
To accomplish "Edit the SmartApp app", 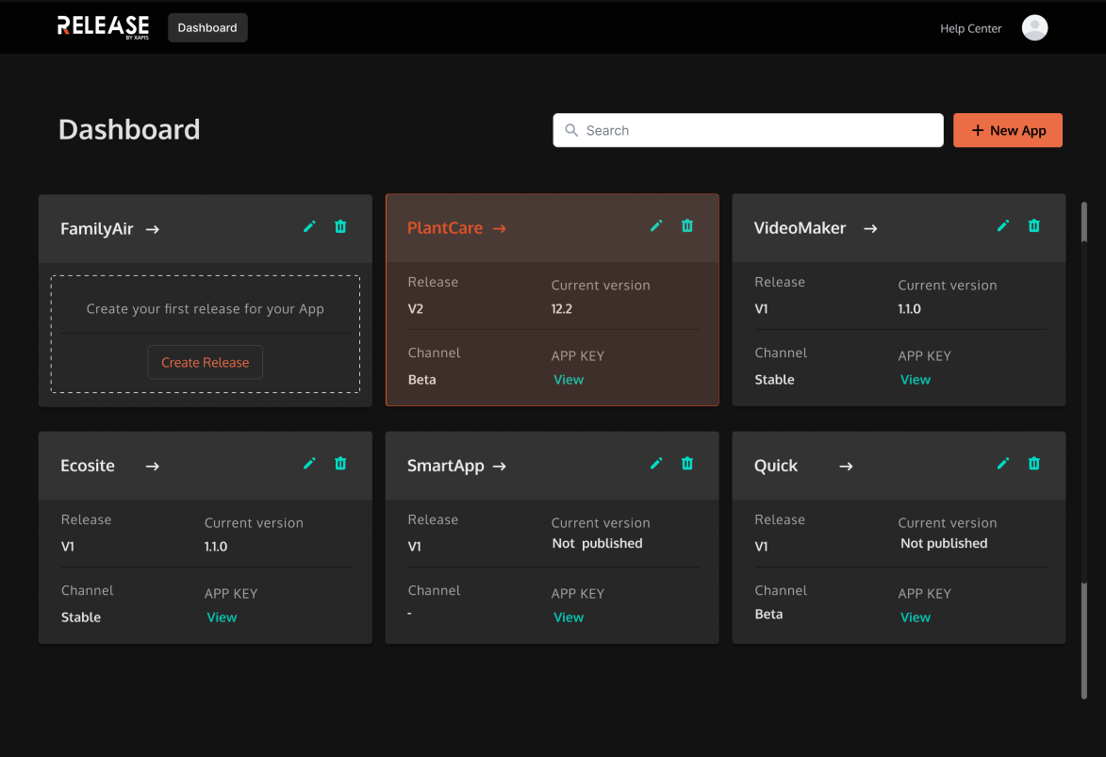I will click(x=656, y=464).
